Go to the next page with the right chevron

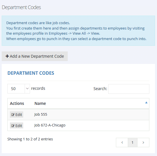[143, 142]
